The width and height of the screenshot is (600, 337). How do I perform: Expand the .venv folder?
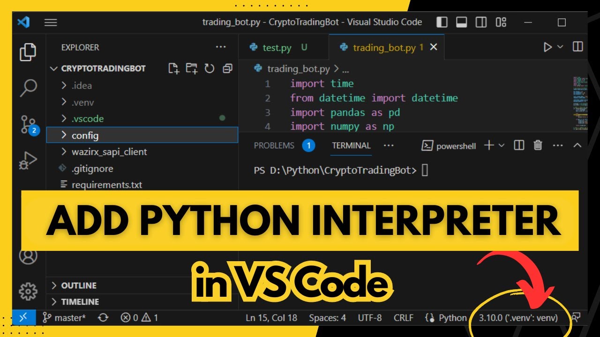[x=142, y=102]
